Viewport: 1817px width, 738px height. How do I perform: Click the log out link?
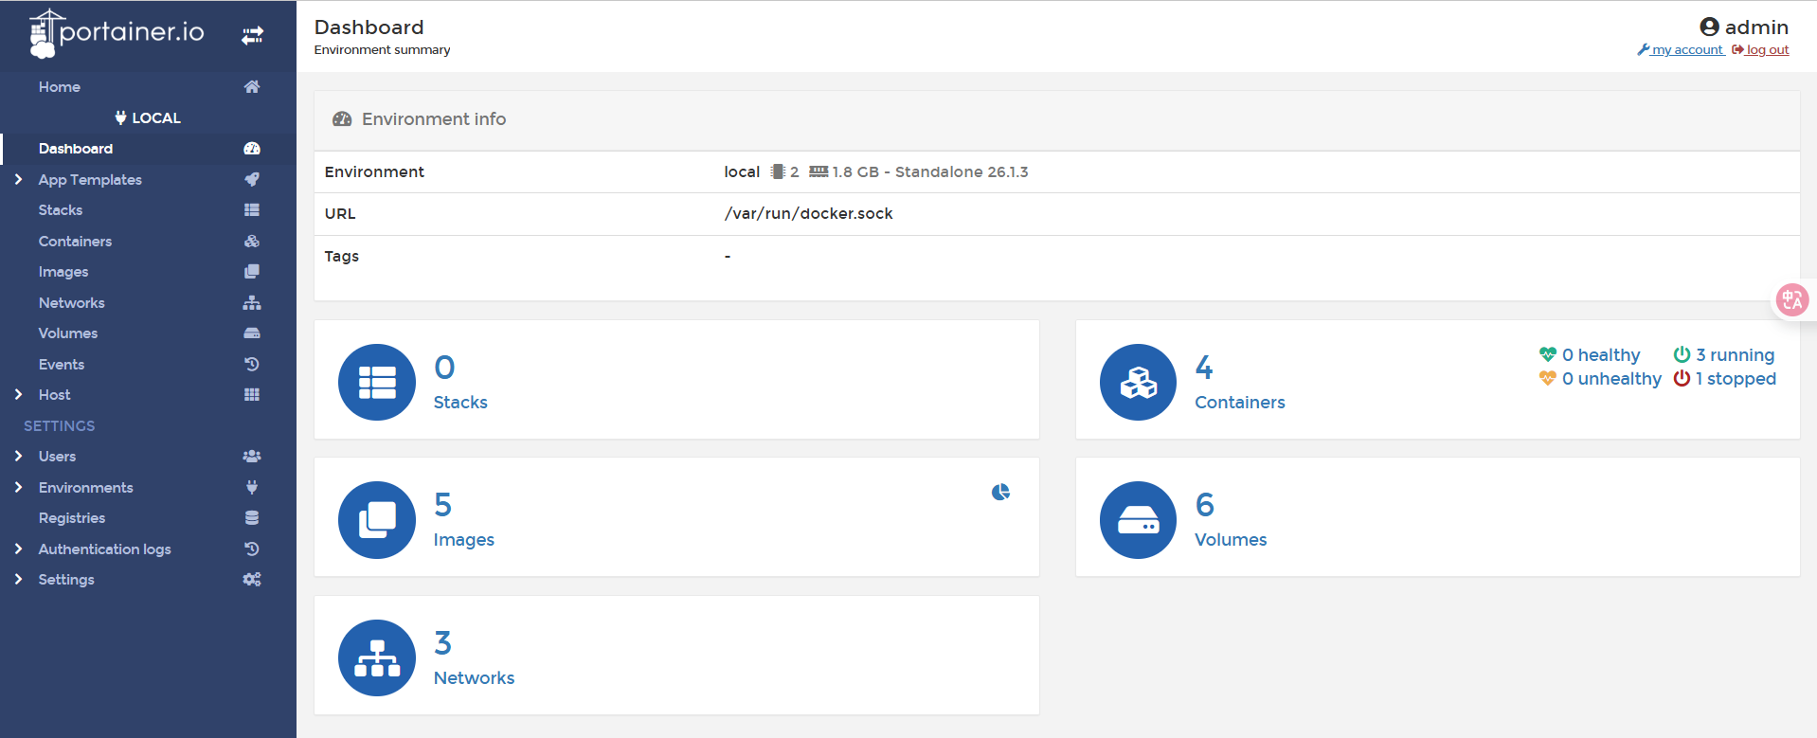click(x=1767, y=50)
